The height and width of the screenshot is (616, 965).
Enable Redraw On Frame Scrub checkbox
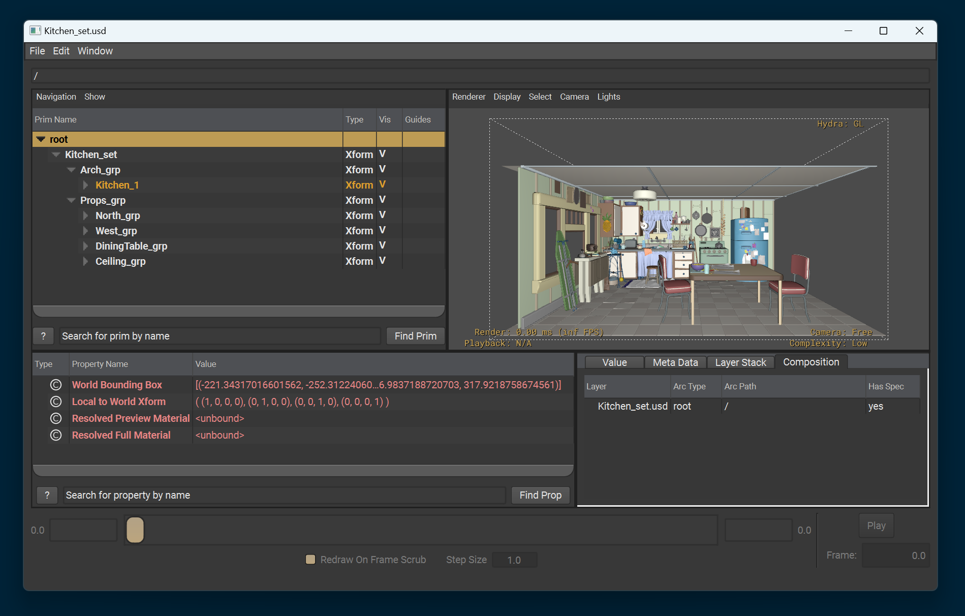coord(310,560)
